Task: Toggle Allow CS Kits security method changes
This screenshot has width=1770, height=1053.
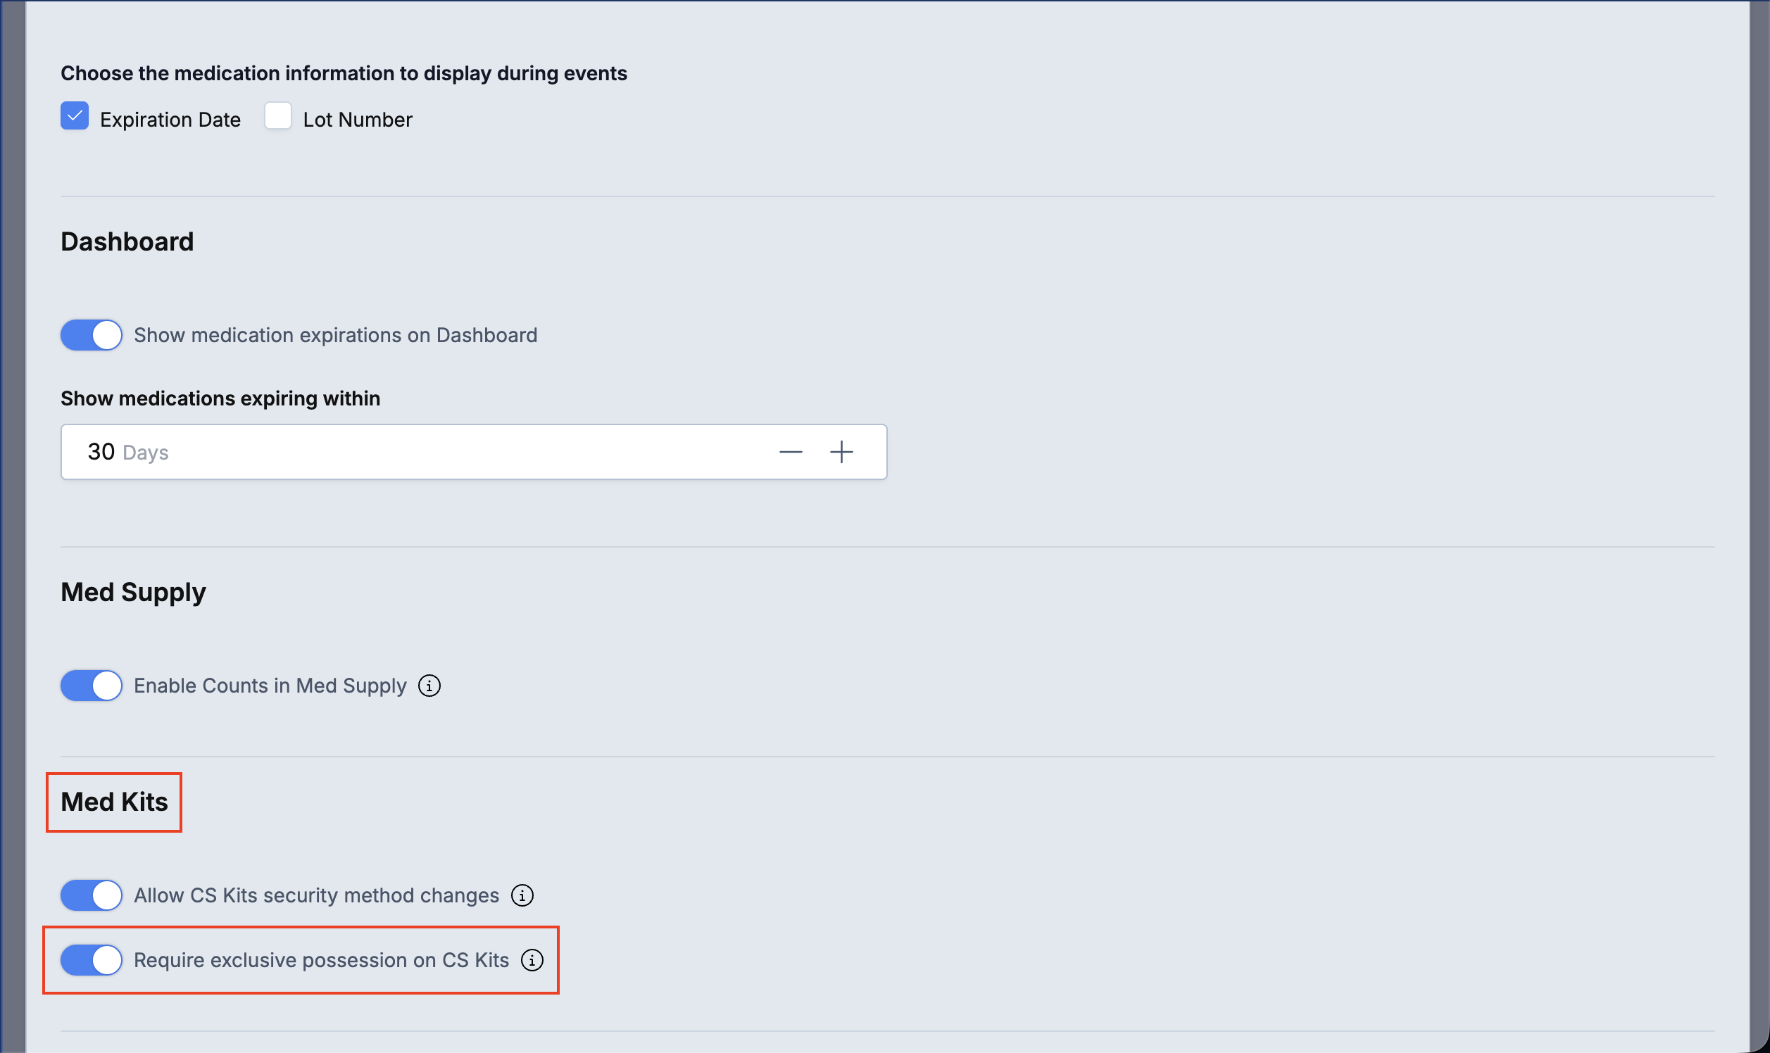Action: click(92, 895)
